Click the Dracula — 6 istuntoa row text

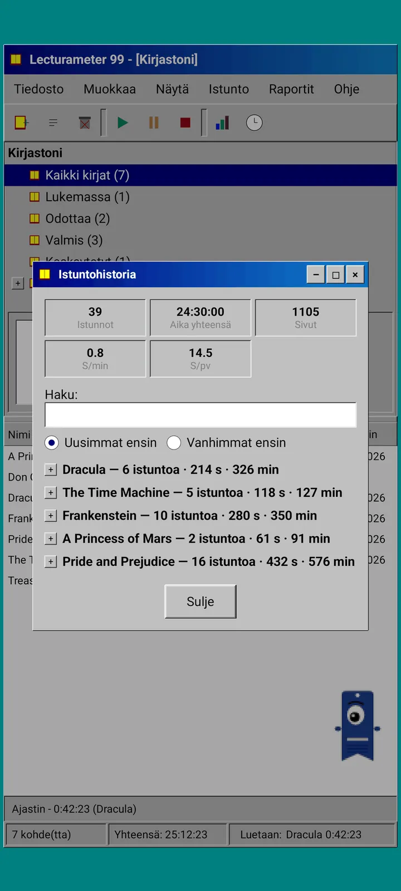(x=170, y=469)
